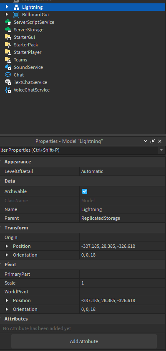Click the StarterPack icon
This screenshot has height=351, width=166.
coord(8,45)
